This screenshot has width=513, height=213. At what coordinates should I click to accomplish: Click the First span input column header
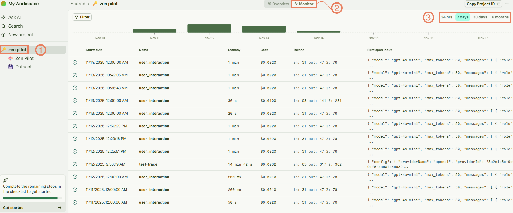coord(380,50)
